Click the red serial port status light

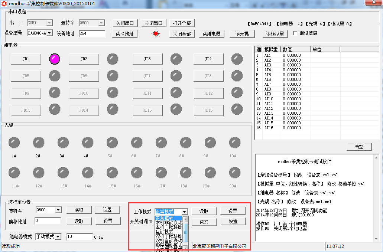(x=156, y=34)
